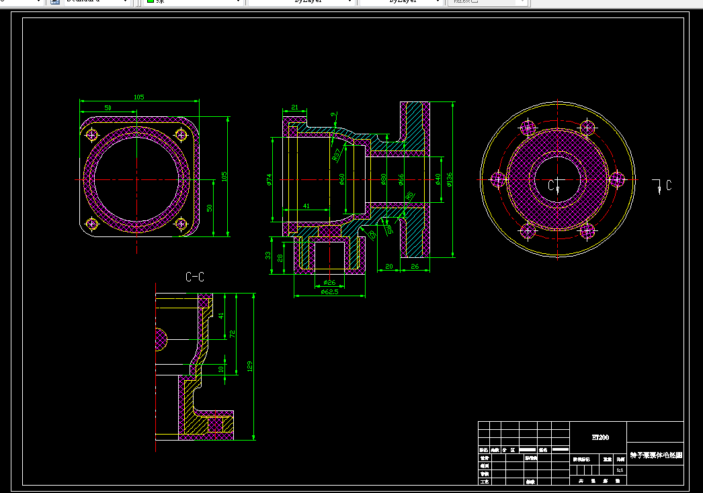703x493 pixels.
Task: Select the C-C section view label
Action: [195, 277]
